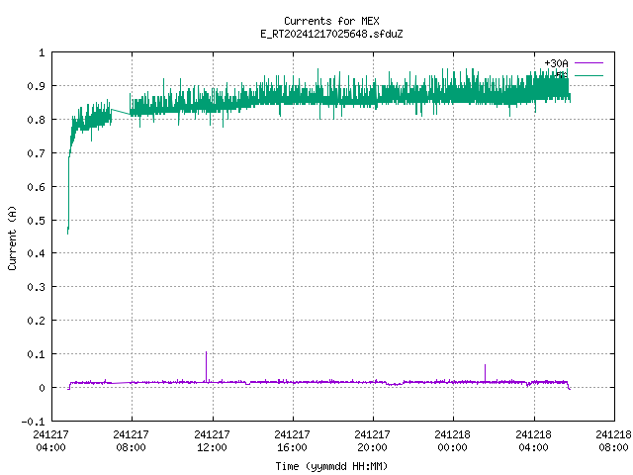
Task: Click the y-axis tick label '0.2'
Action: click(36, 321)
